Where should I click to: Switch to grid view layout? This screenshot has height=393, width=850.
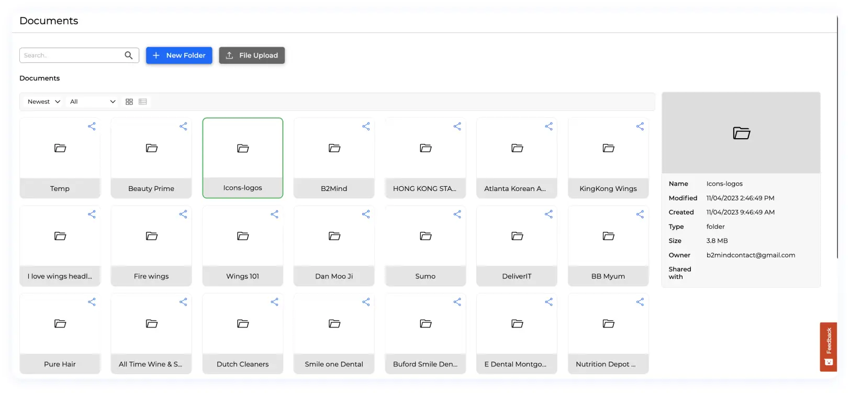(x=129, y=102)
